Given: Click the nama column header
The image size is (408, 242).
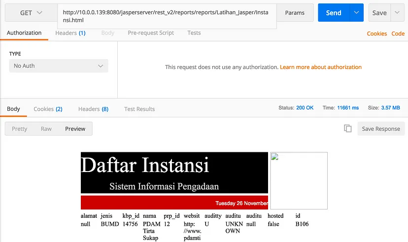Looking at the screenshot, I should (x=149, y=216).
